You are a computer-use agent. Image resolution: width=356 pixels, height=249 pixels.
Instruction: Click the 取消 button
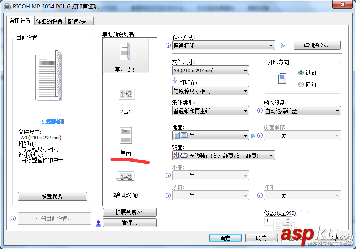(261, 238)
